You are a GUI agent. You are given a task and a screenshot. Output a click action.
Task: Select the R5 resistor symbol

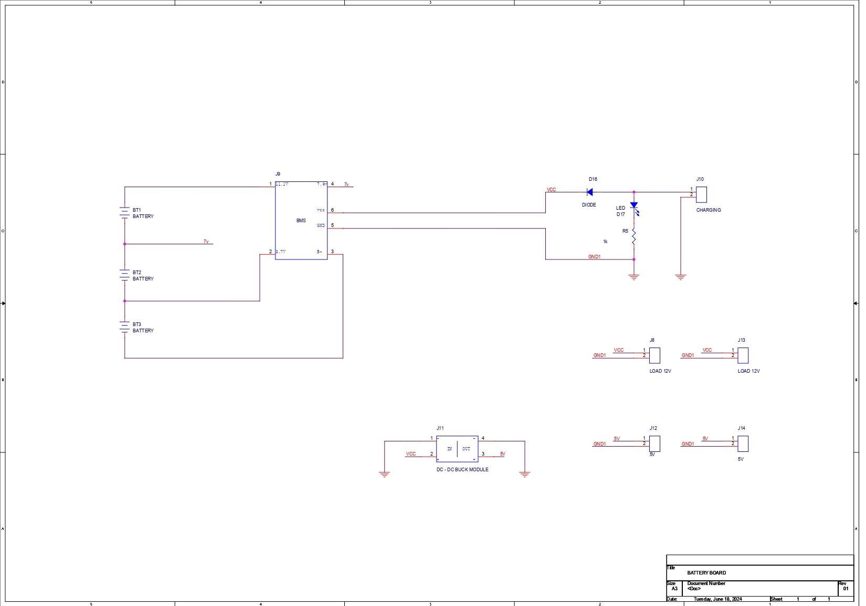[634, 236]
